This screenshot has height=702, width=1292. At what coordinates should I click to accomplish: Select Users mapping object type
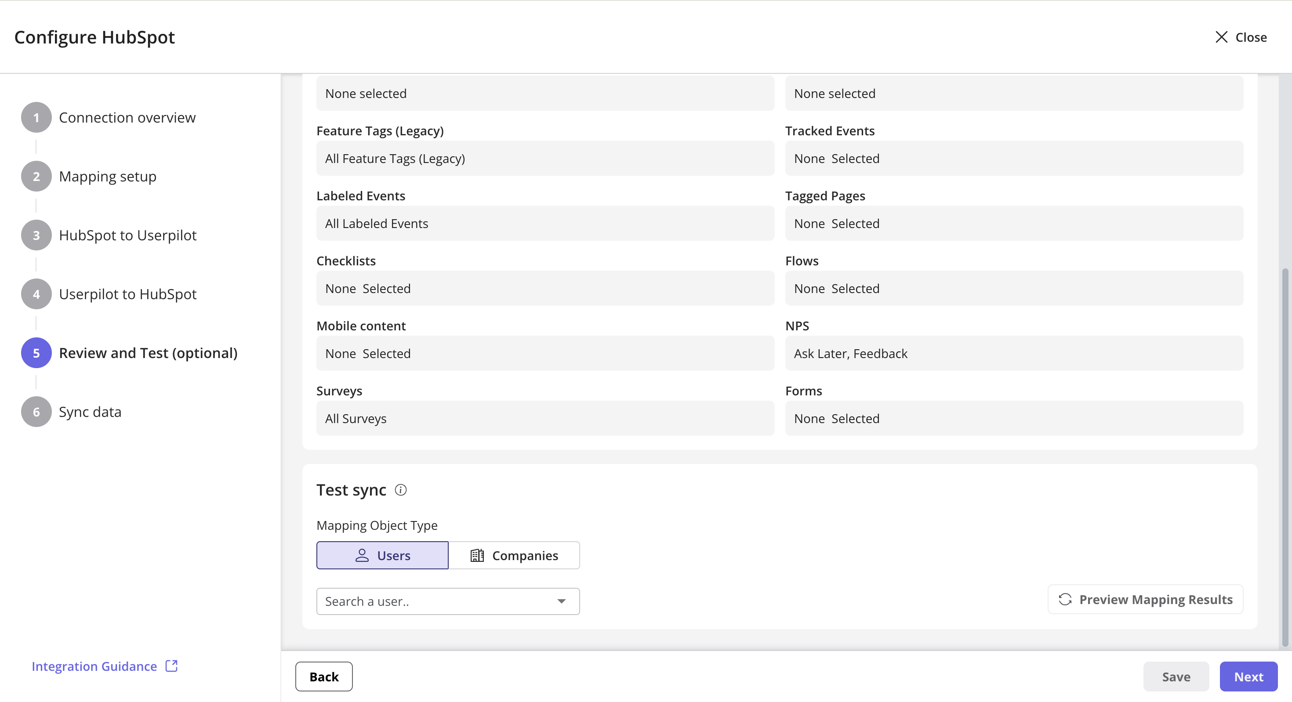382,555
